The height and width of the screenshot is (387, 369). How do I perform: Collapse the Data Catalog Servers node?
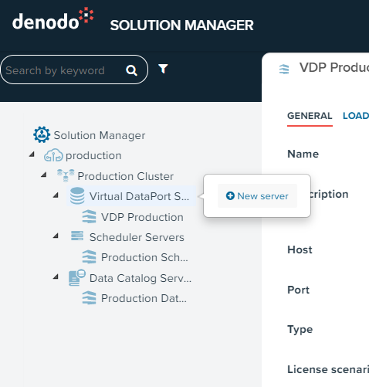pos(56,277)
